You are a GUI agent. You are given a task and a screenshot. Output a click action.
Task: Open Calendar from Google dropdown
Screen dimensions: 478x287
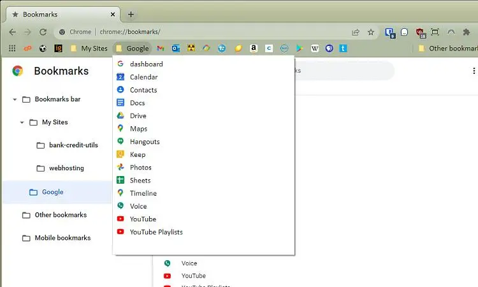coord(203,77)
